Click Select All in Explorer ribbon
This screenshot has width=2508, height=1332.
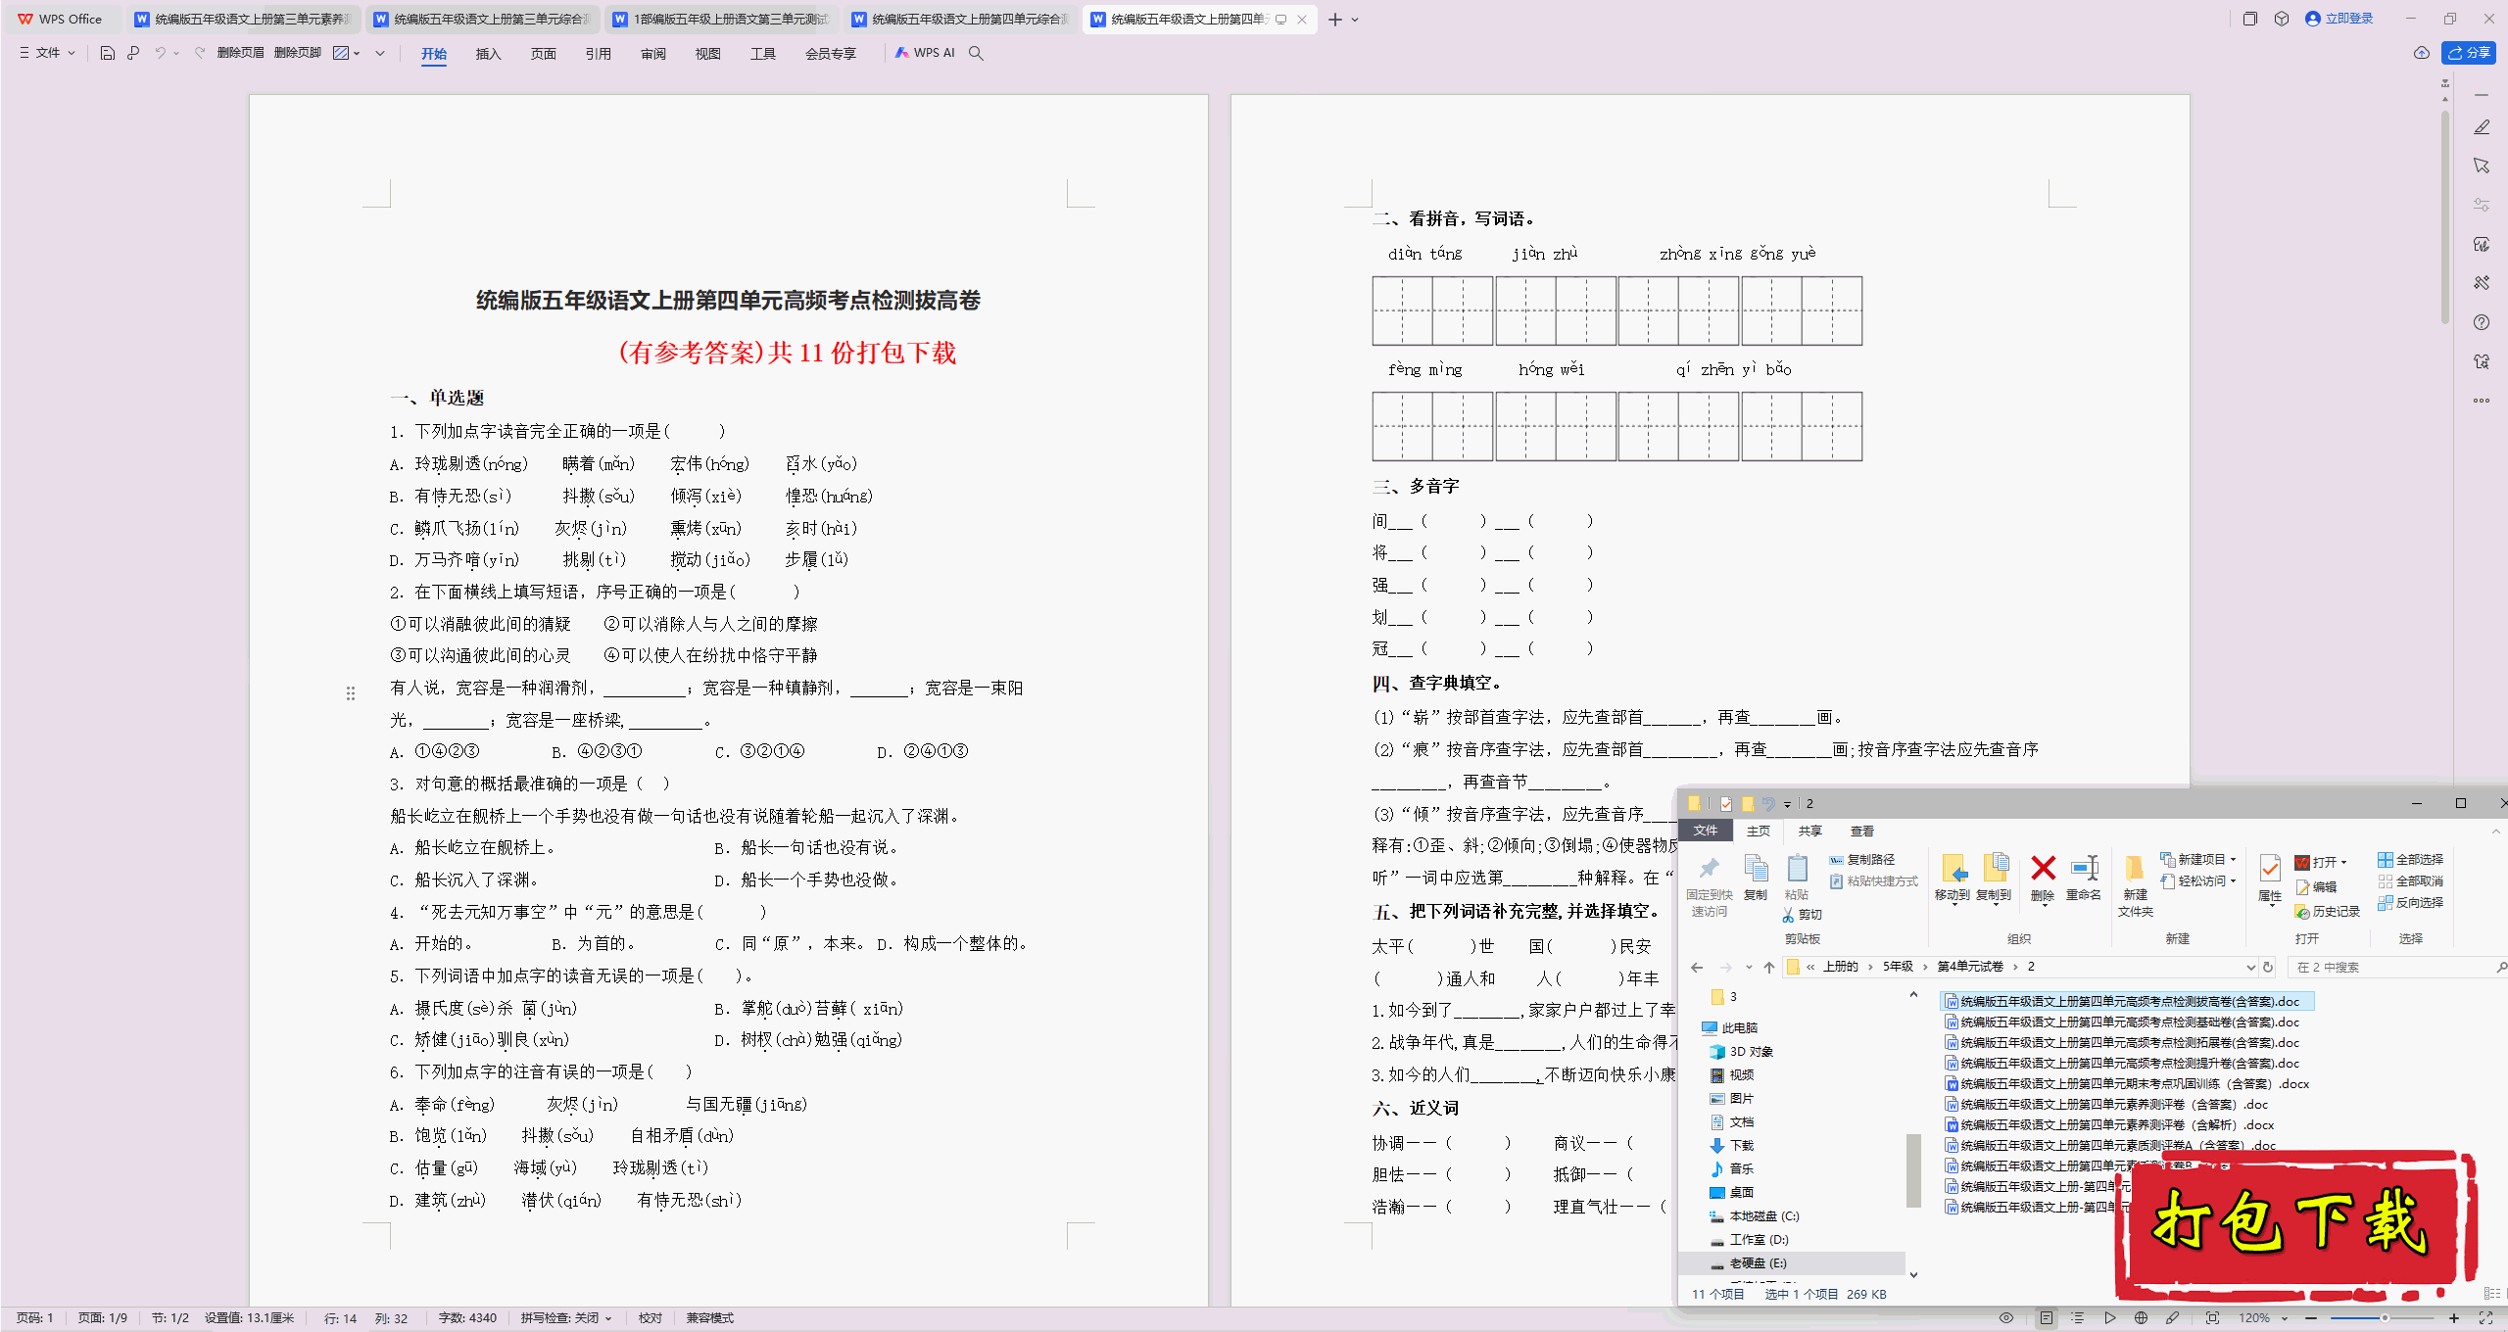tap(2410, 860)
